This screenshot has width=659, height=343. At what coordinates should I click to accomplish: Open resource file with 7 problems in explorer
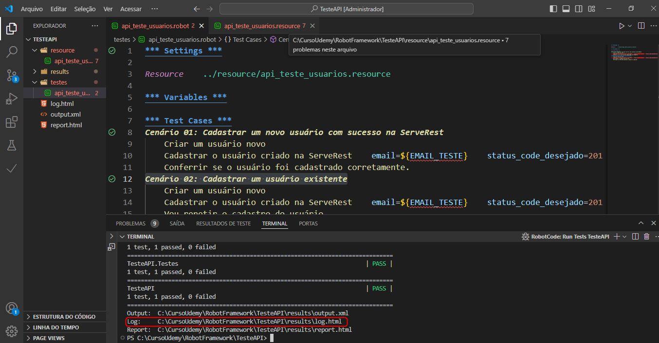pos(65,61)
